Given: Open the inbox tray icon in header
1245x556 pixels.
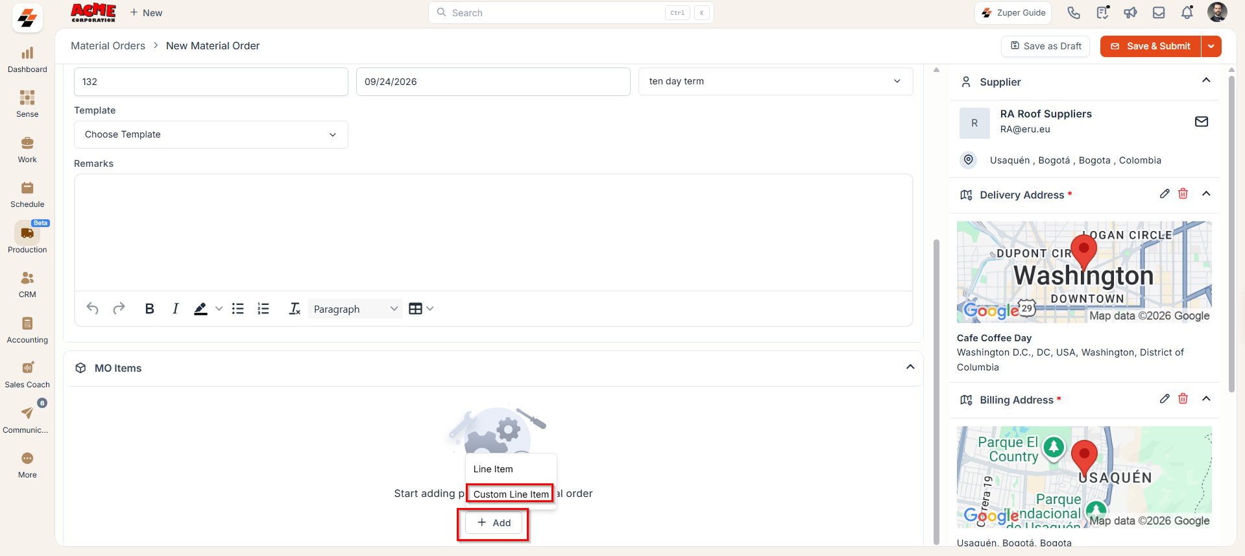Looking at the screenshot, I should (1159, 13).
